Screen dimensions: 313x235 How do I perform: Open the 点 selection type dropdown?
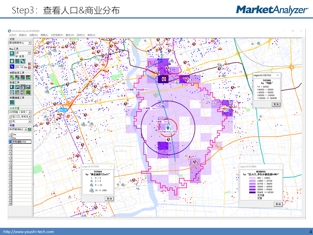pos(29,53)
